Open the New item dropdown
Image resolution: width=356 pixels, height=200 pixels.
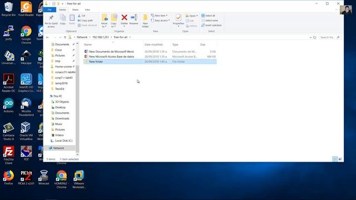(x=160, y=16)
